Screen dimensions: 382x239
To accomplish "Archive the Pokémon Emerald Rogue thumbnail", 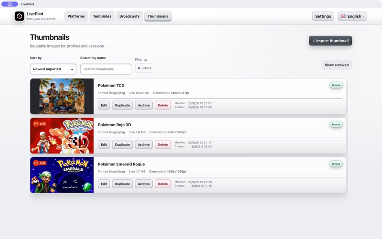I will (144, 184).
